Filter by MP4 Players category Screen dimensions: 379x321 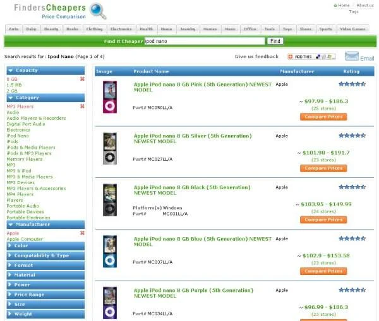pyautogui.click(x=20, y=194)
